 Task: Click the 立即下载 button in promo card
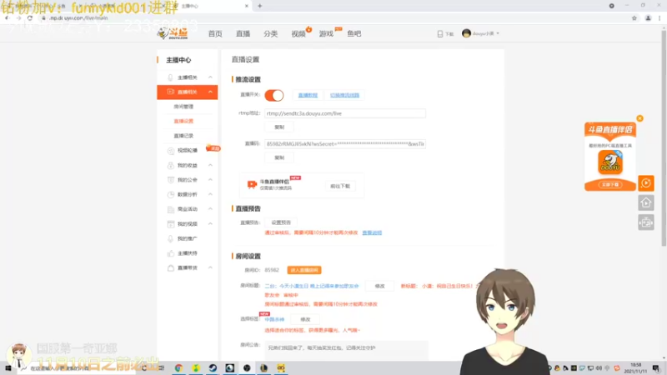(610, 184)
